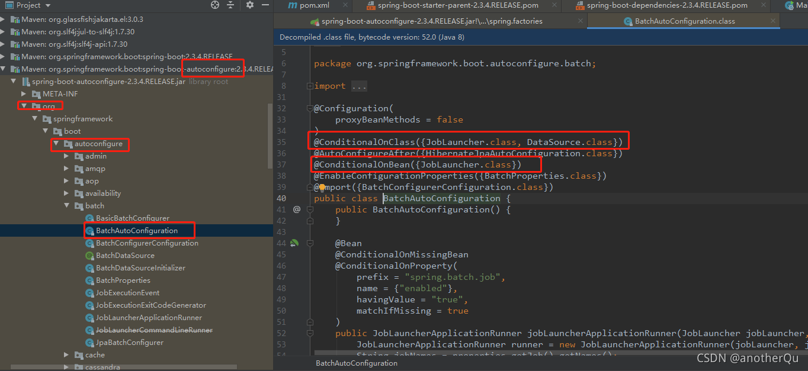
Task: Click the JpaBatchConfigurer class icon
Action: (90, 342)
